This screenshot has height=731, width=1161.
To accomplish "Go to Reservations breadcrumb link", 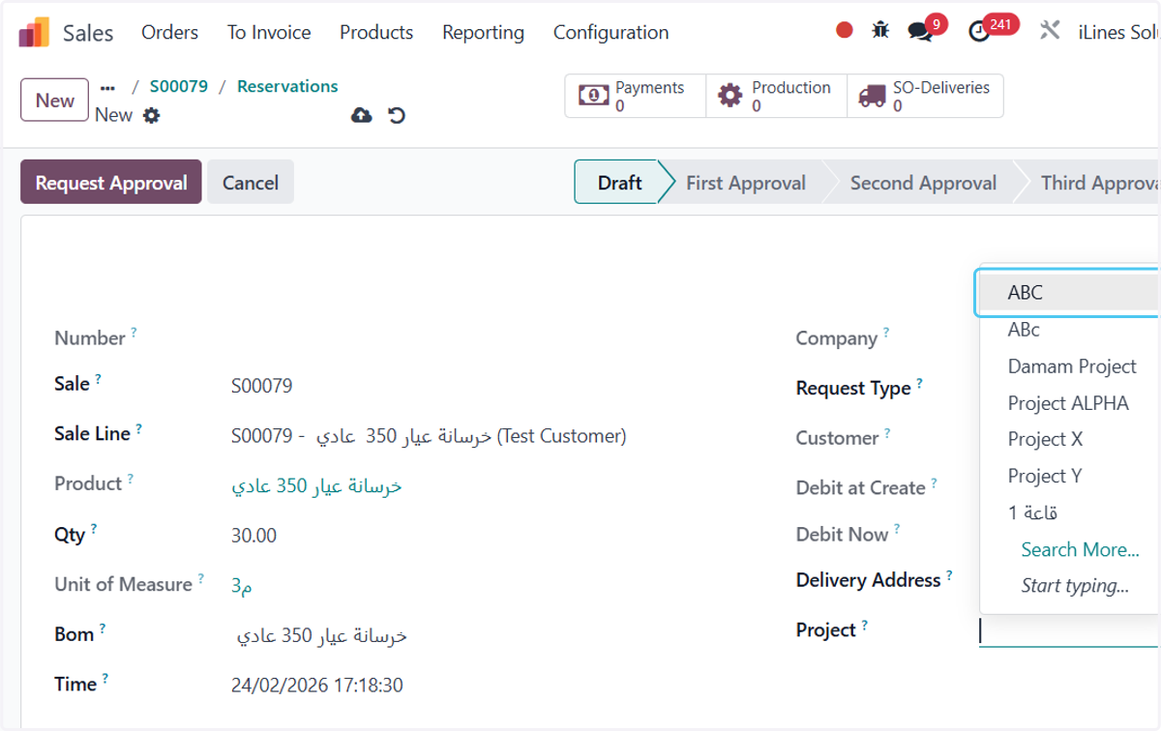I will (287, 86).
